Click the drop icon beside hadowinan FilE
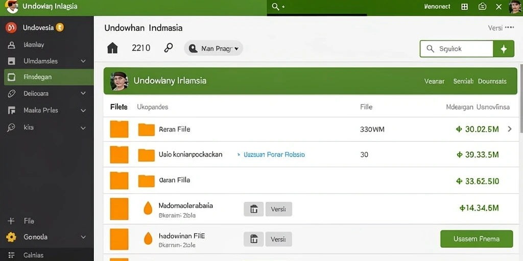Viewport: 523px width, 261px height. click(148, 239)
